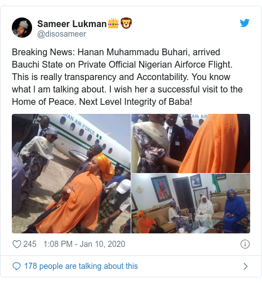Click the crown emoji beside the name
The image size is (262, 283).
(x=113, y=23)
